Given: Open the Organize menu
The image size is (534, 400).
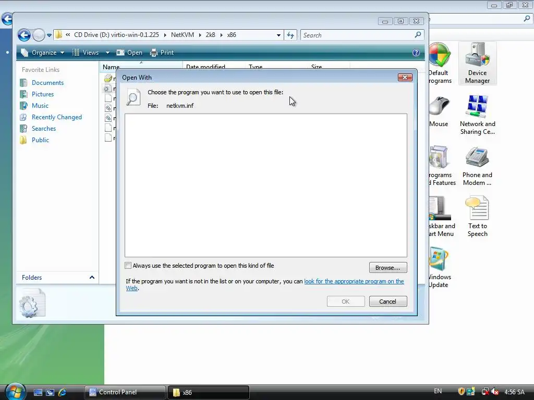Looking at the screenshot, I should pyautogui.click(x=43, y=53).
